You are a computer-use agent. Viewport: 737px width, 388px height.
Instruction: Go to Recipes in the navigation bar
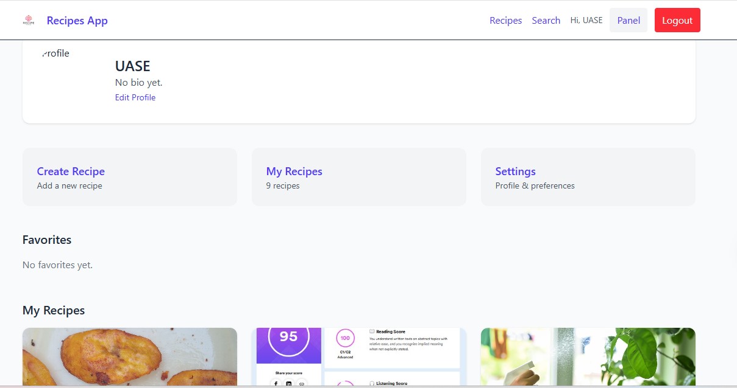(x=505, y=21)
